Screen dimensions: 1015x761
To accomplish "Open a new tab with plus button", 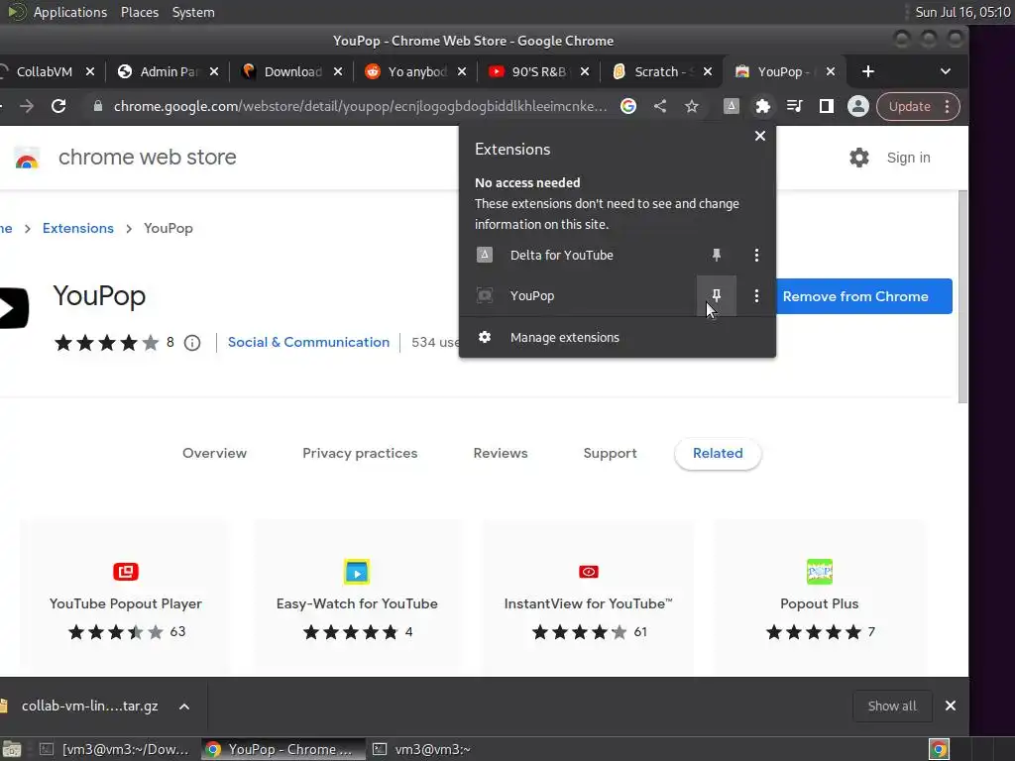I will pyautogui.click(x=868, y=71).
